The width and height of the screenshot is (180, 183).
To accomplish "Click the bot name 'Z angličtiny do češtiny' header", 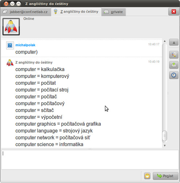I will coord(34,62).
